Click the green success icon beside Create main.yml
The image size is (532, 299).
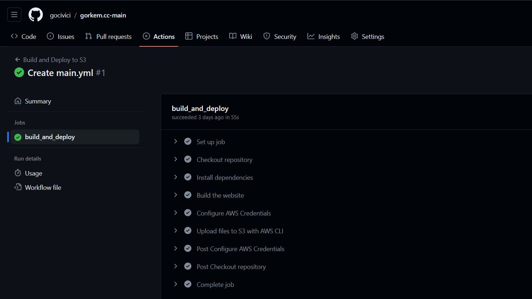tap(19, 72)
